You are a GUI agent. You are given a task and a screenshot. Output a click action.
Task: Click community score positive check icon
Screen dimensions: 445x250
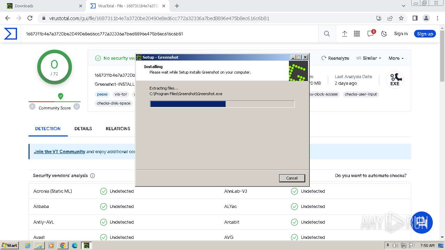(x=76, y=107)
